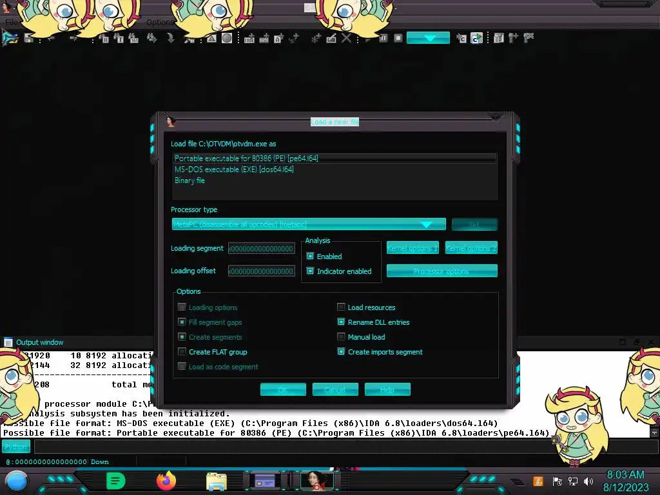
Task: Select the Binary file loader
Action: click(x=335, y=180)
